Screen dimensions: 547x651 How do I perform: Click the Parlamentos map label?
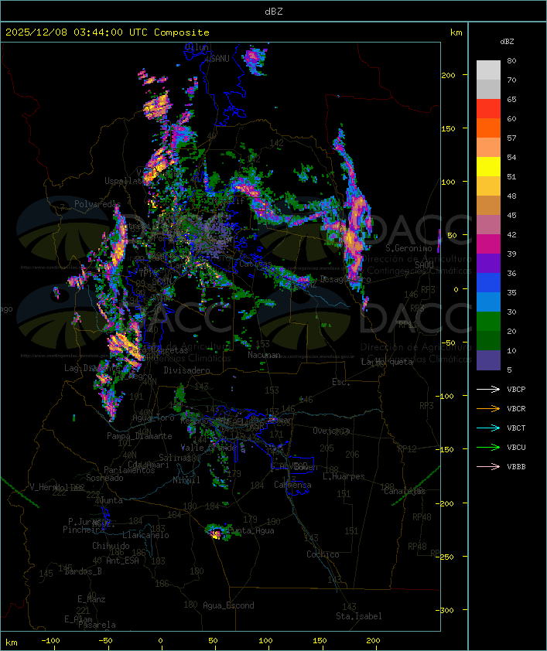coord(129,470)
